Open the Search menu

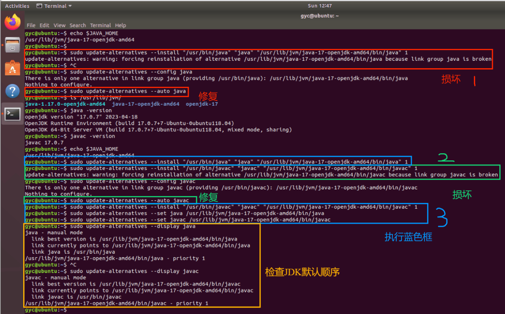pyautogui.click(x=77, y=25)
